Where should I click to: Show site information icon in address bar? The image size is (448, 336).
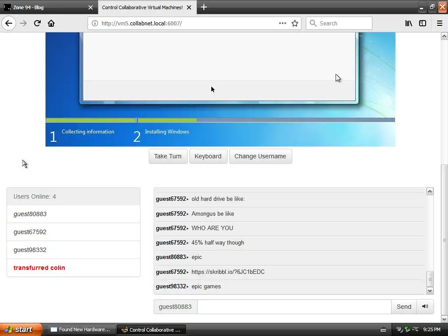click(x=94, y=24)
